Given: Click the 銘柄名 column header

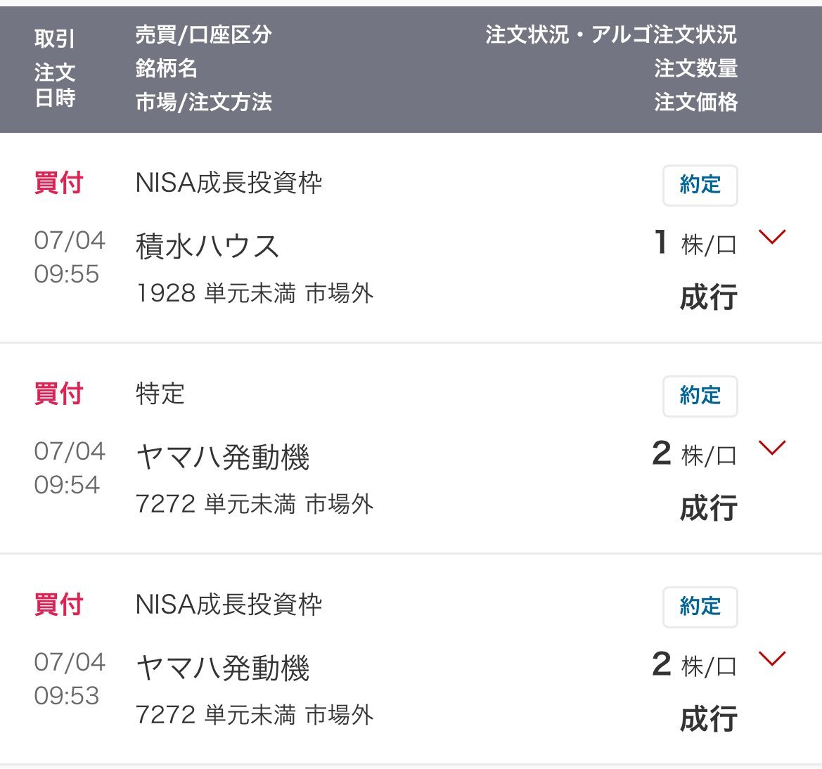Looking at the screenshot, I should point(166,68).
